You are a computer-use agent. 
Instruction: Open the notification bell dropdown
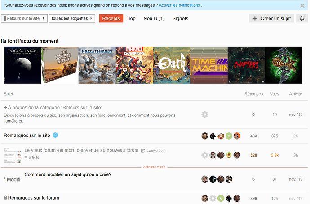click(302, 18)
